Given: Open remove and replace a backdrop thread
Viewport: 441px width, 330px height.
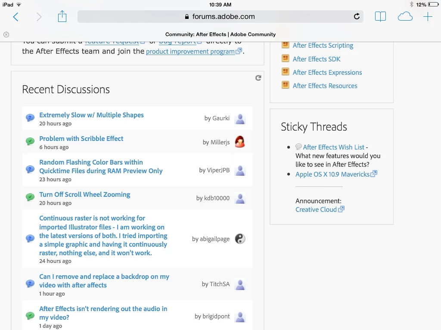Looking at the screenshot, I should 104,281.
